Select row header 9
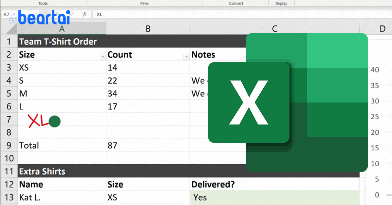Screen dimensions: 392x205 pos(9,145)
